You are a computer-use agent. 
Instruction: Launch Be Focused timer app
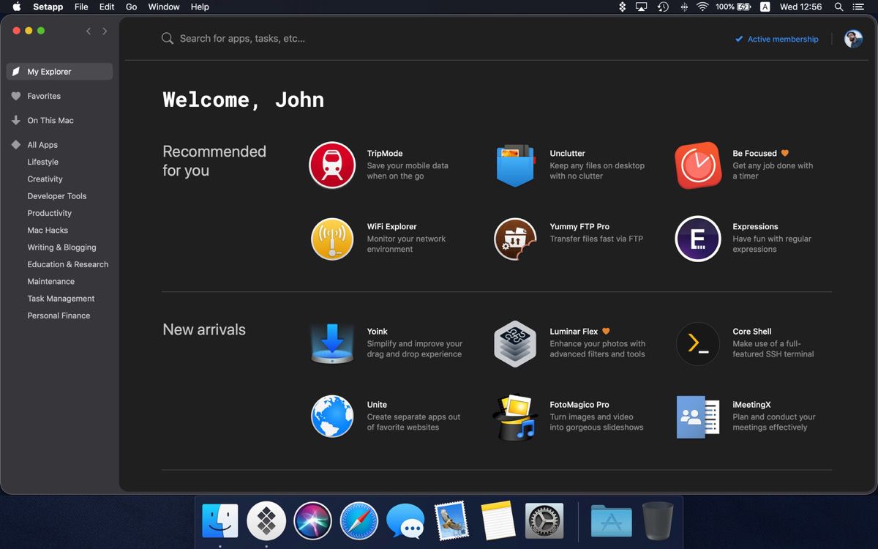(697, 165)
